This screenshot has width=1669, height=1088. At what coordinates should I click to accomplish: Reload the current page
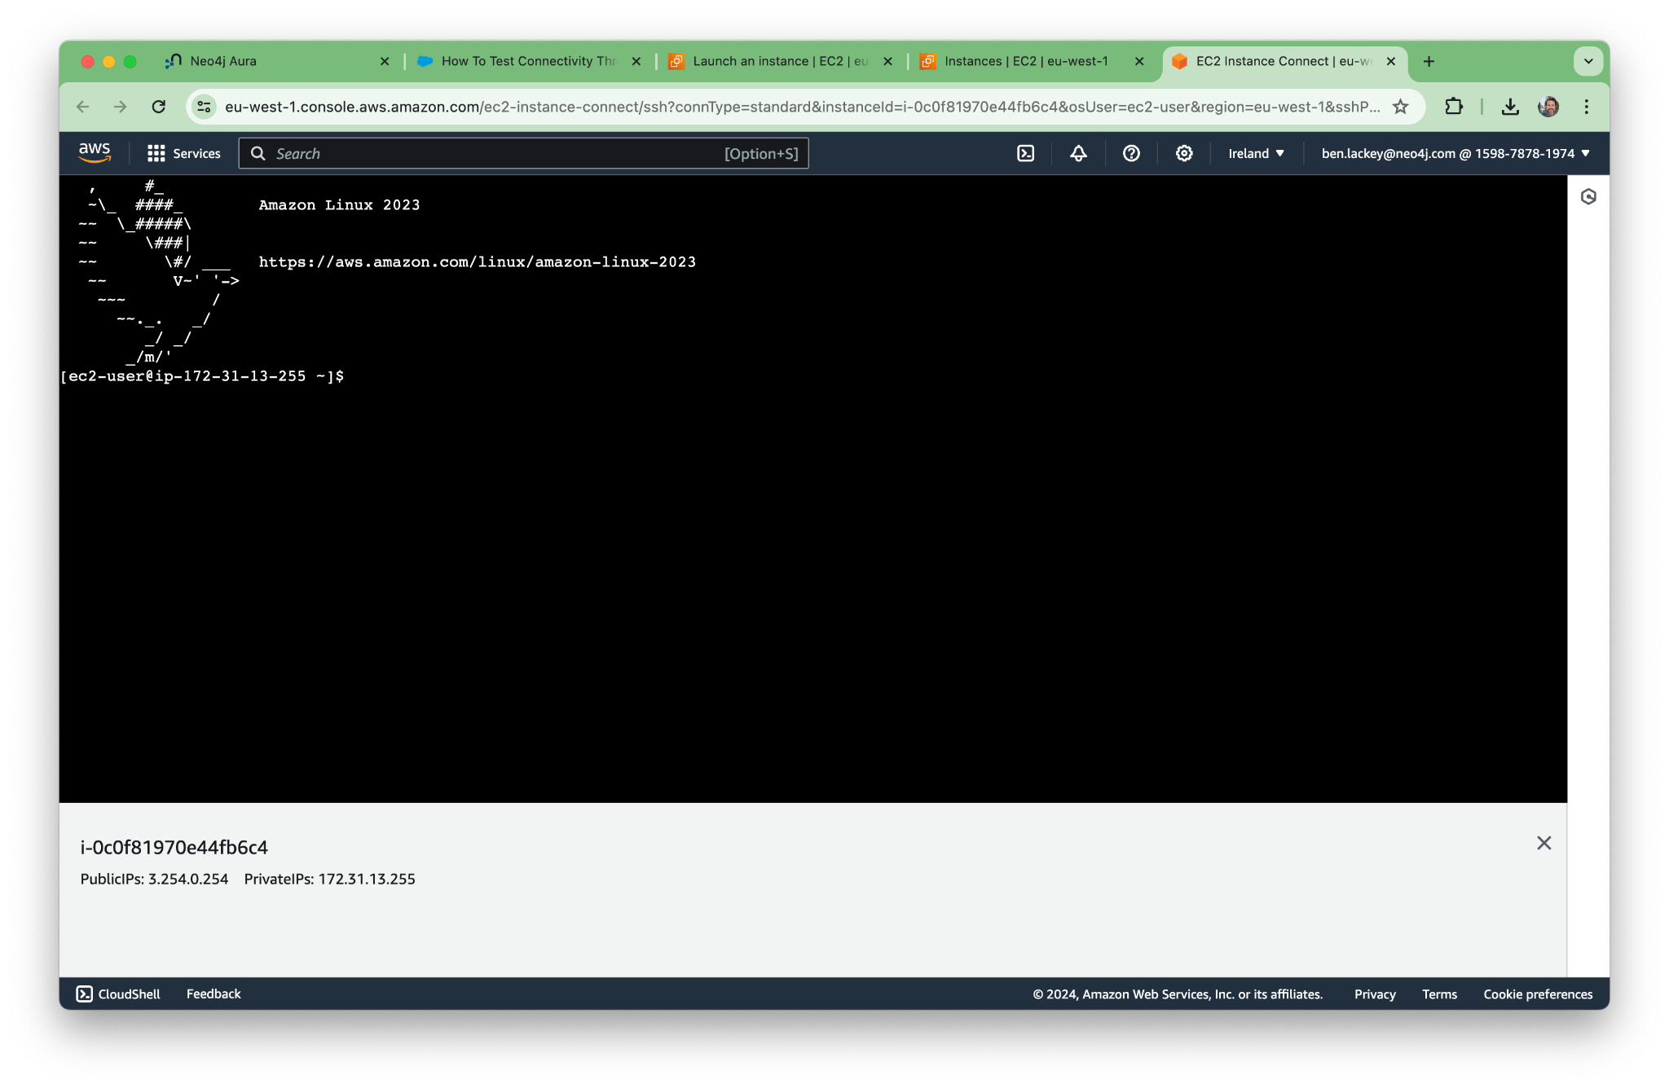[x=159, y=107]
